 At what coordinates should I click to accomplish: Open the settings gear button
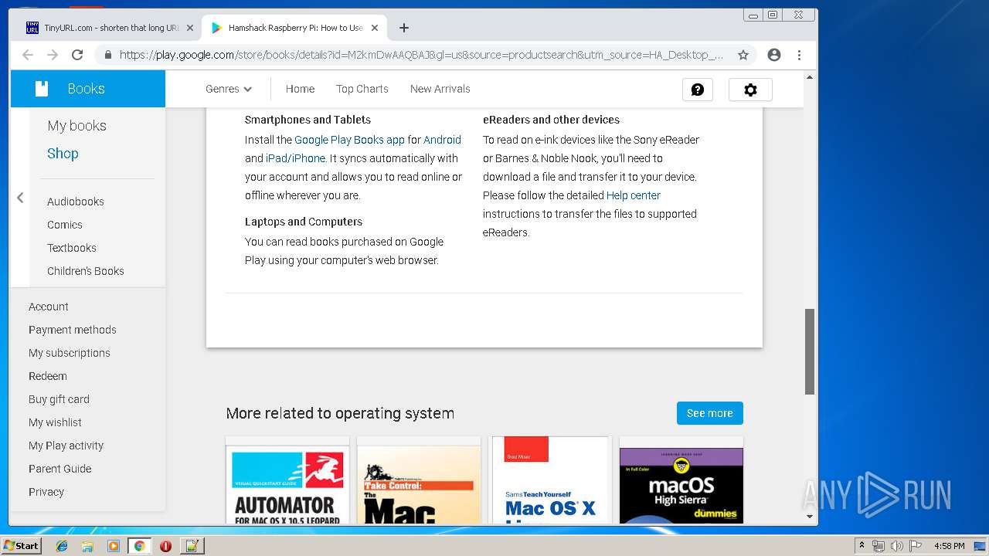(x=750, y=90)
